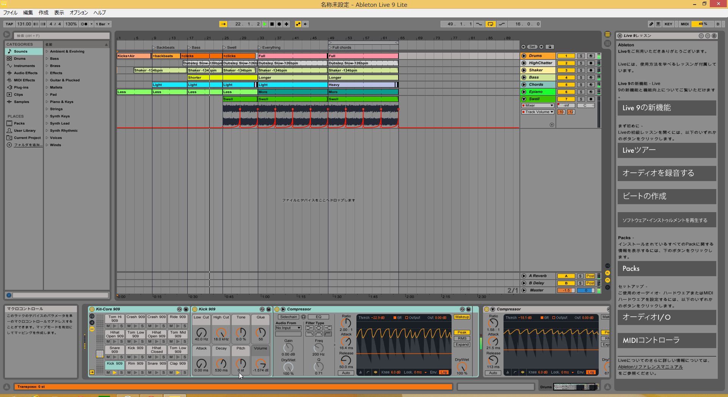Image resolution: width=728 pixels, height=397 pixels.
Task: Arm the HighChatter track for recording
Action: coord(591,63)
